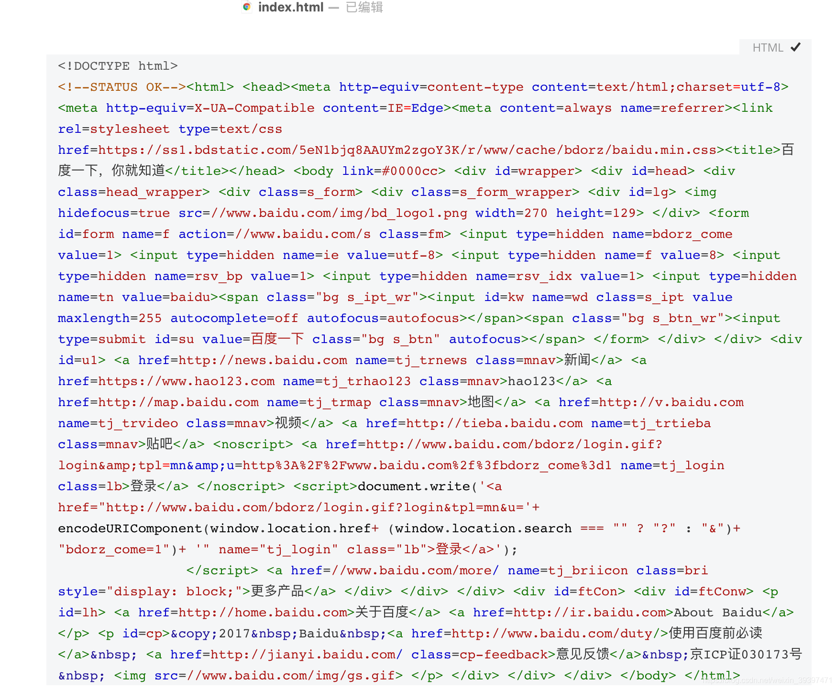The image size is (836, 689).
Task: Click the </body> closing tag
Action: [x=648, y=676]
